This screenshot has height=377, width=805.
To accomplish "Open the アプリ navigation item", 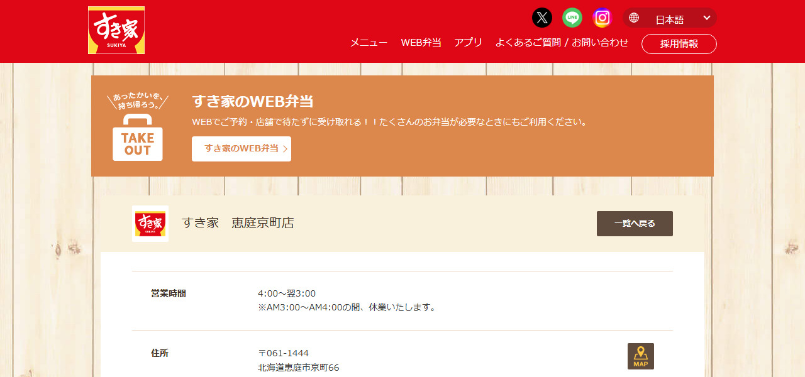I will pos(469,43).
